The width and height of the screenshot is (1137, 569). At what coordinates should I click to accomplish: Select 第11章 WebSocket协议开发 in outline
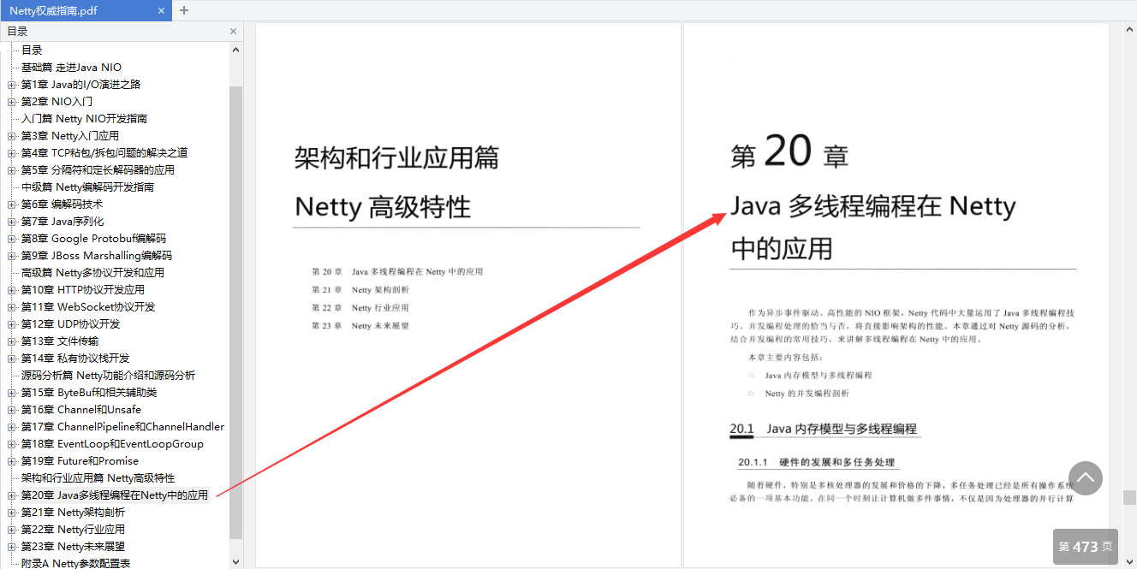(x=88, y=307)
